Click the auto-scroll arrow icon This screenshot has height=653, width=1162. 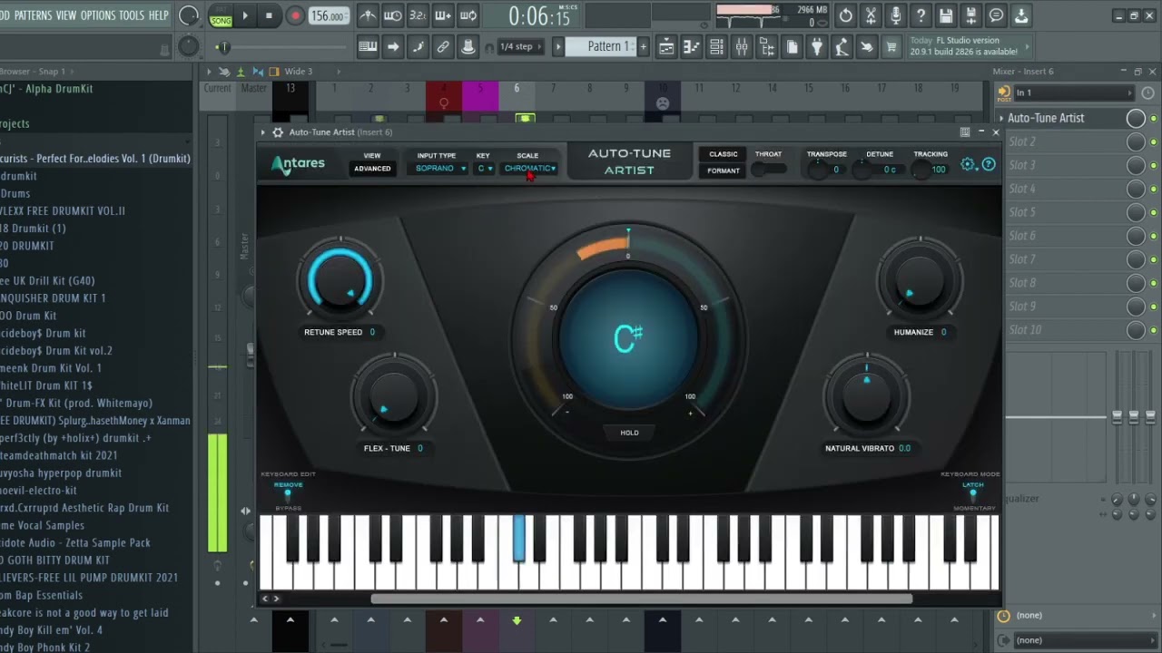point(393,46)
